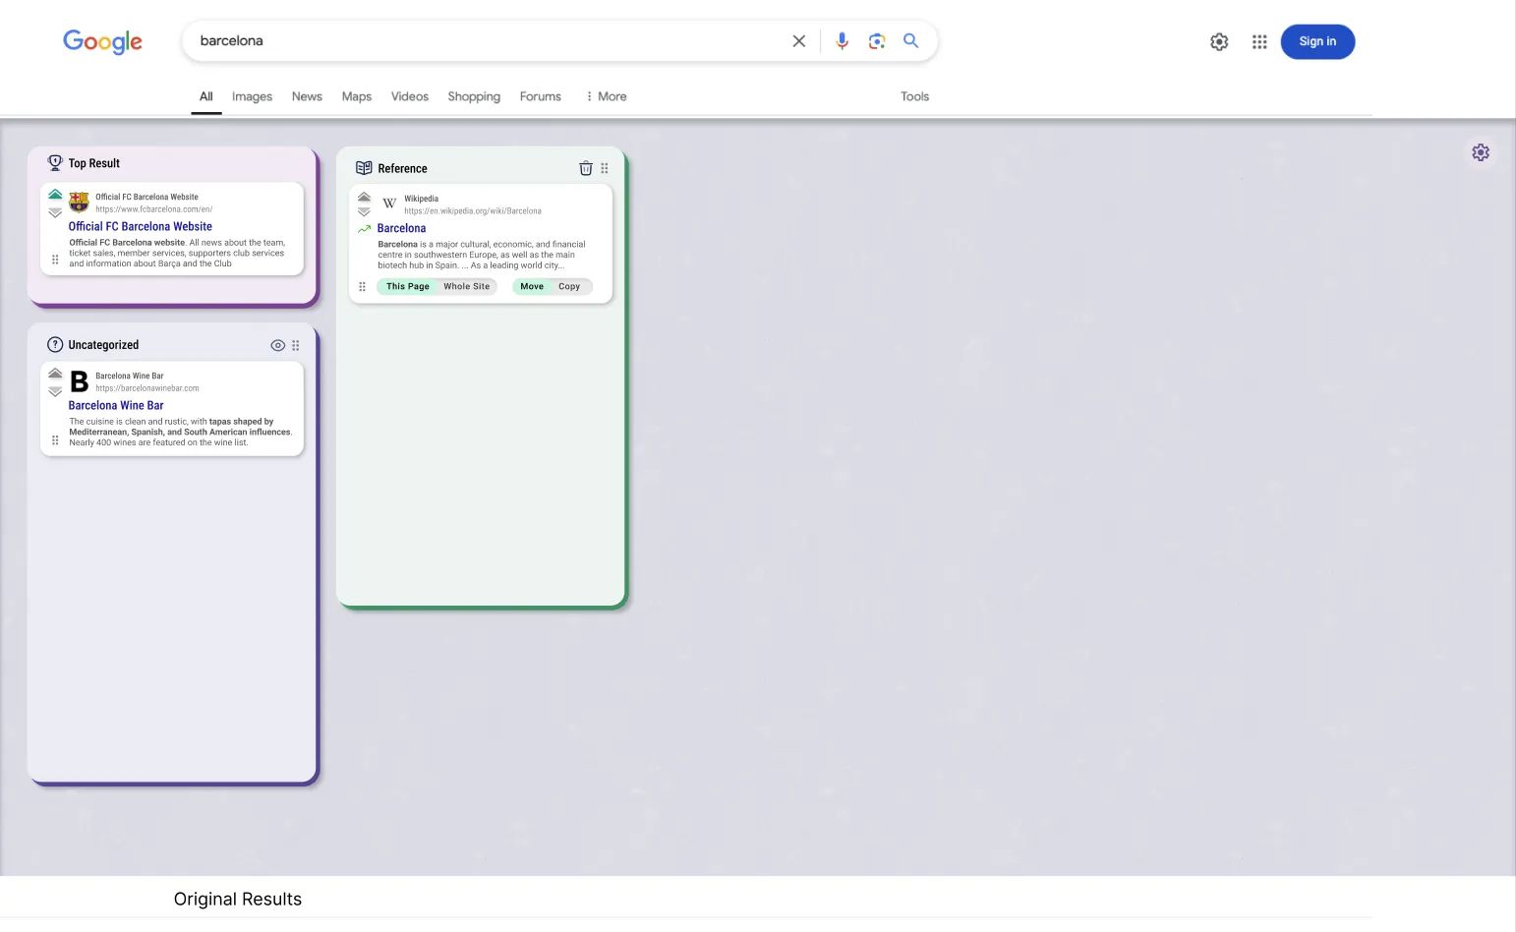Expand the drag handle menu on Reference card
This screenshot has width=1516, height=932.
604,168
